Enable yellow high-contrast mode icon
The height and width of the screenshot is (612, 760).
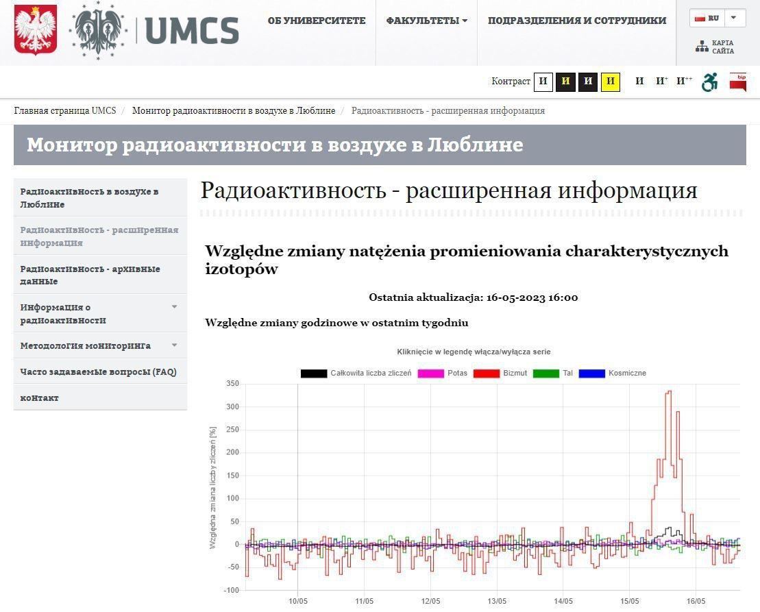point(609,82)
